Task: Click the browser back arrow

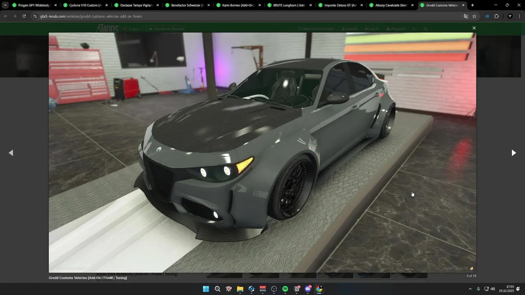Action: 6,16
